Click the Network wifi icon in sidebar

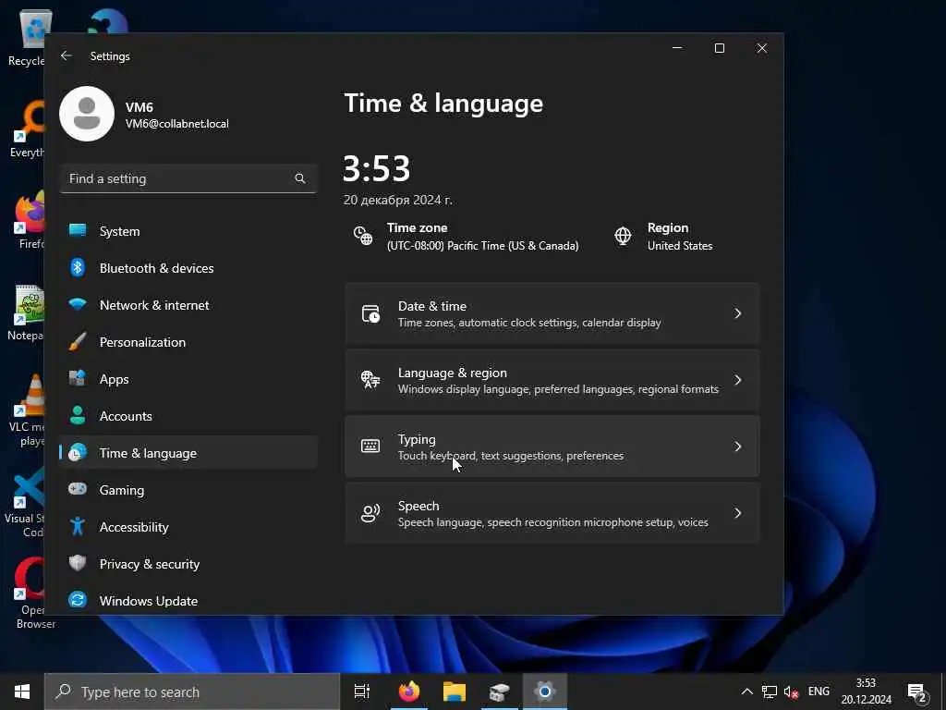point(78,304)
